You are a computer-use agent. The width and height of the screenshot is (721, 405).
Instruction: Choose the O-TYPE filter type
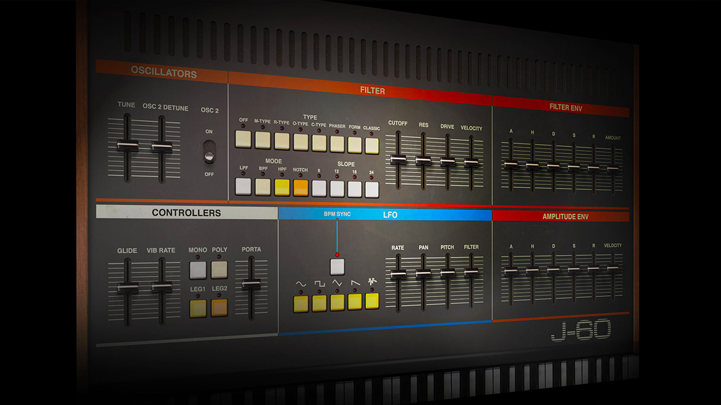(x=300, y=142)
